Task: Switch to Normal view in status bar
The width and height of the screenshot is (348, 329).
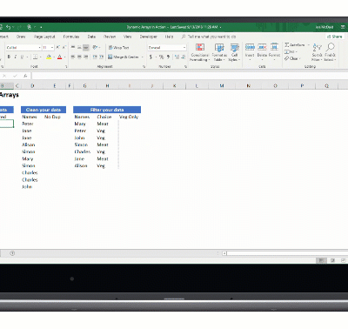Action: point(321,260)
